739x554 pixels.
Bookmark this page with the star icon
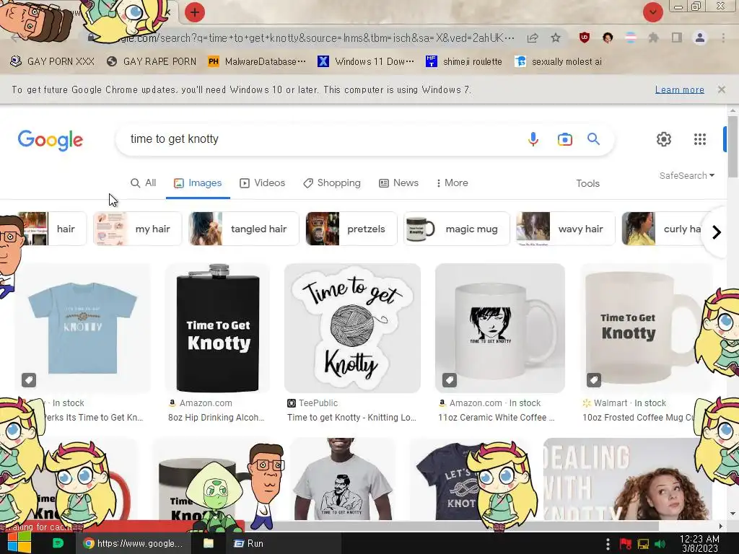point(556,38)
